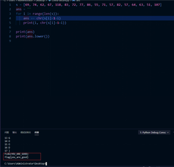Click the line number 1 gutter
174x167 pixels.
10,5
